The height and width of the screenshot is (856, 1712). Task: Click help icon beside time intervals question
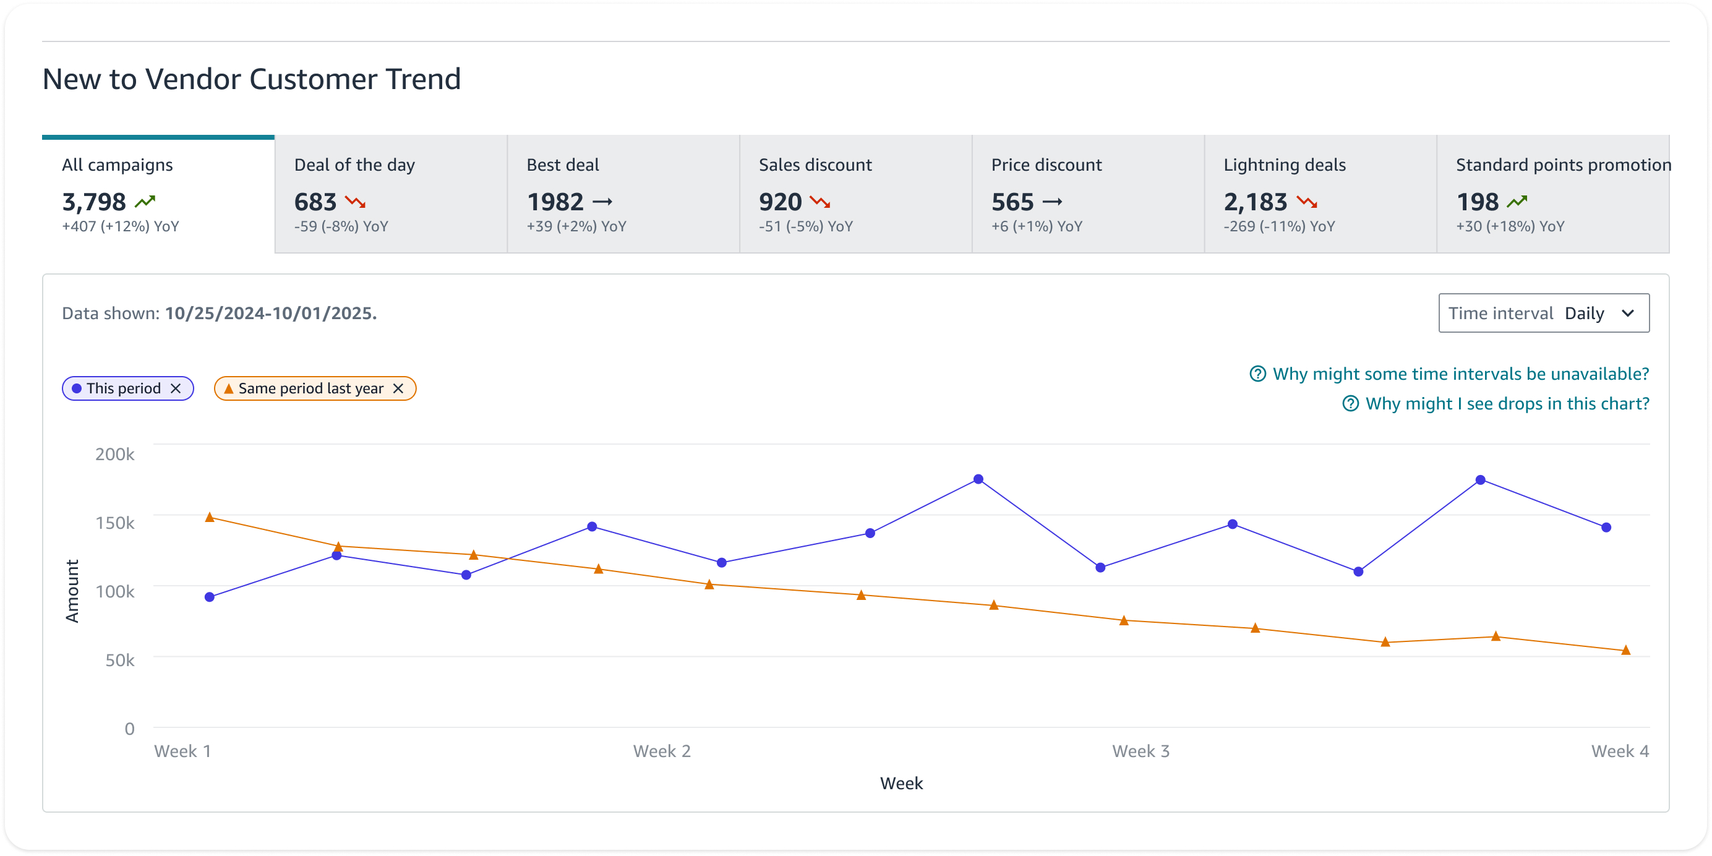click(1257, 374)
